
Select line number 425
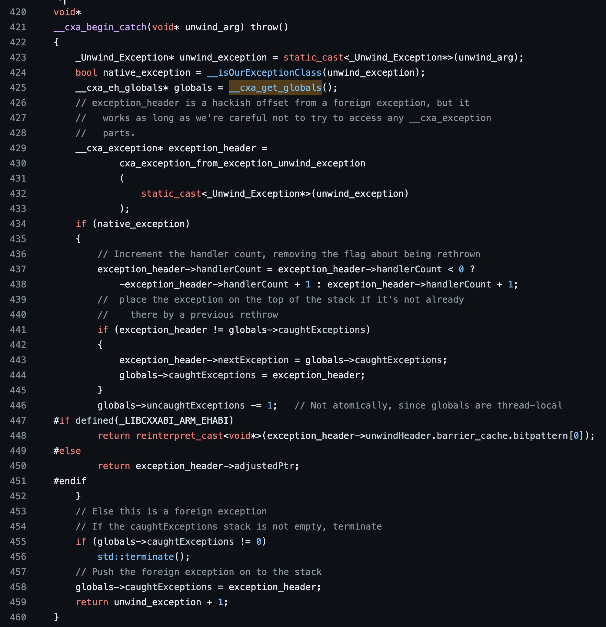coord(18,88)
